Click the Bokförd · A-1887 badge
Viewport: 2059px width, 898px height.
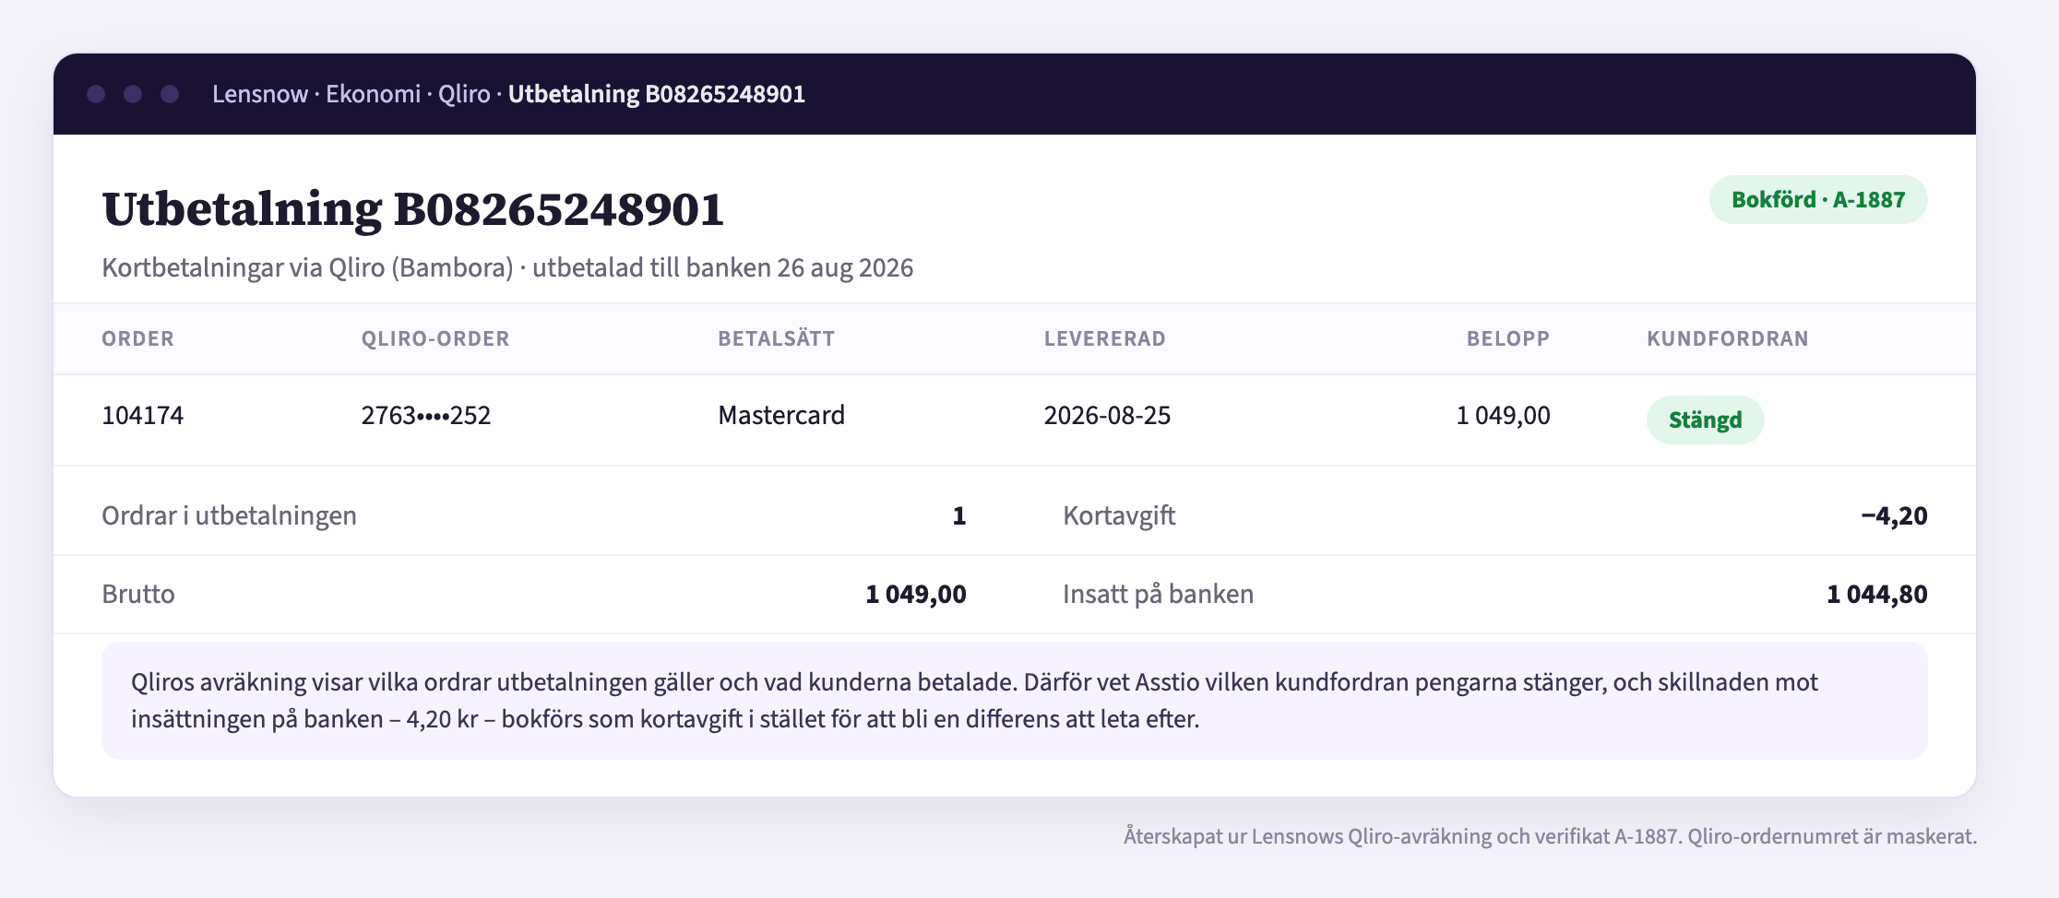click(1818, 199)
